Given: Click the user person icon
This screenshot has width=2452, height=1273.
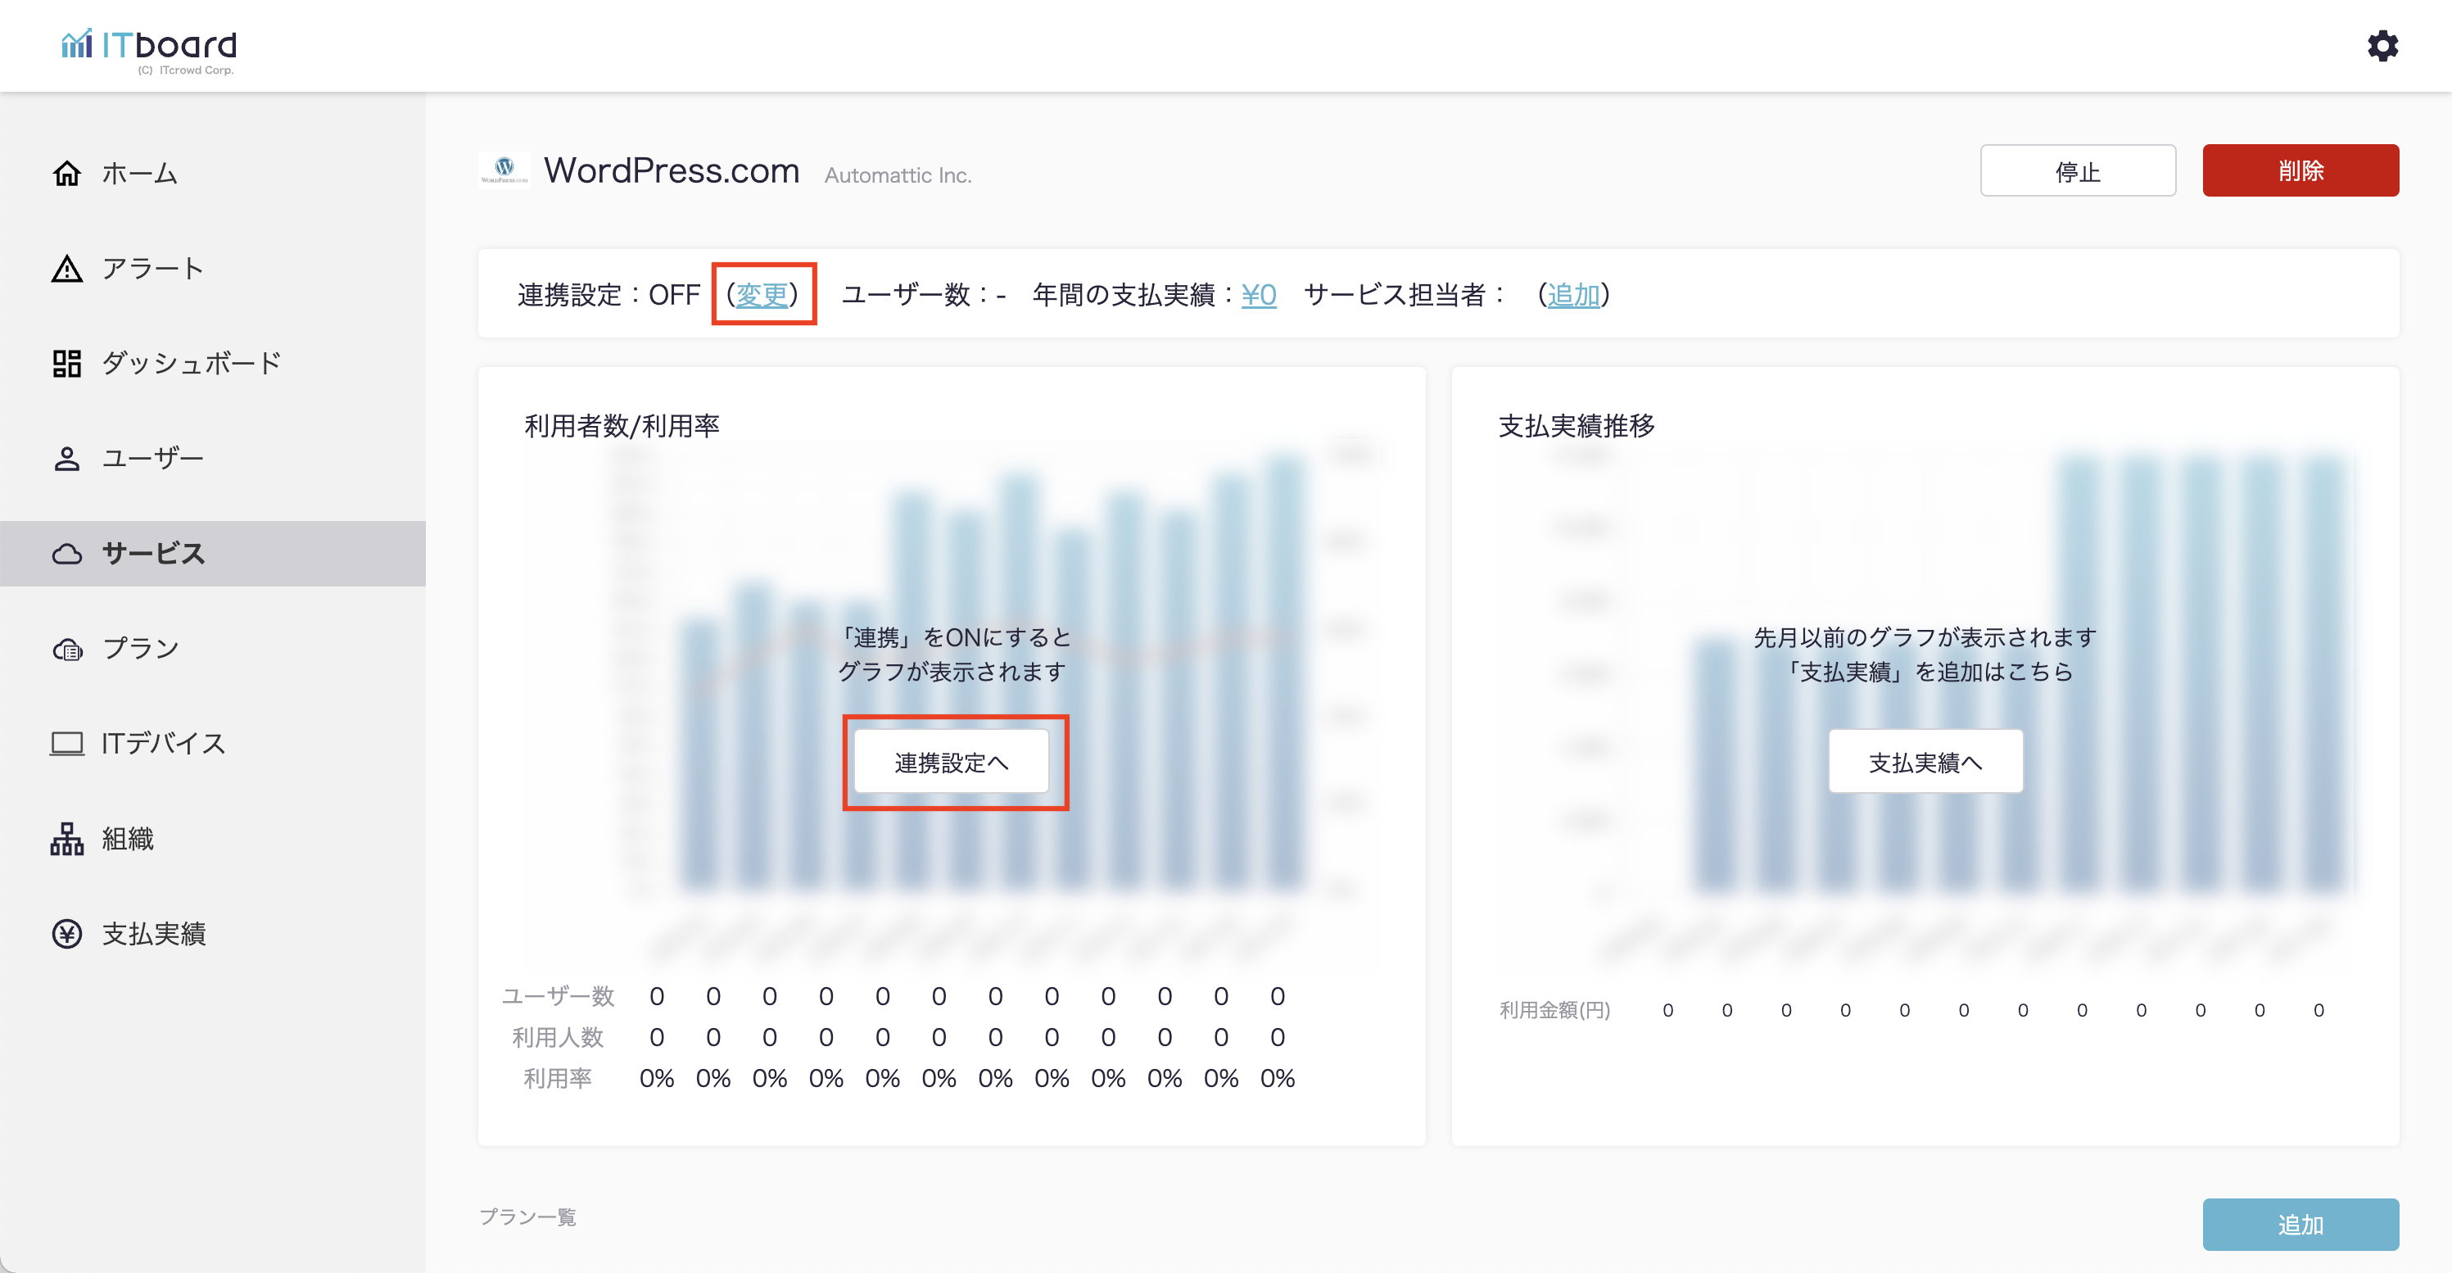Looking at the screenshot, I should click(x=66, y=458).
